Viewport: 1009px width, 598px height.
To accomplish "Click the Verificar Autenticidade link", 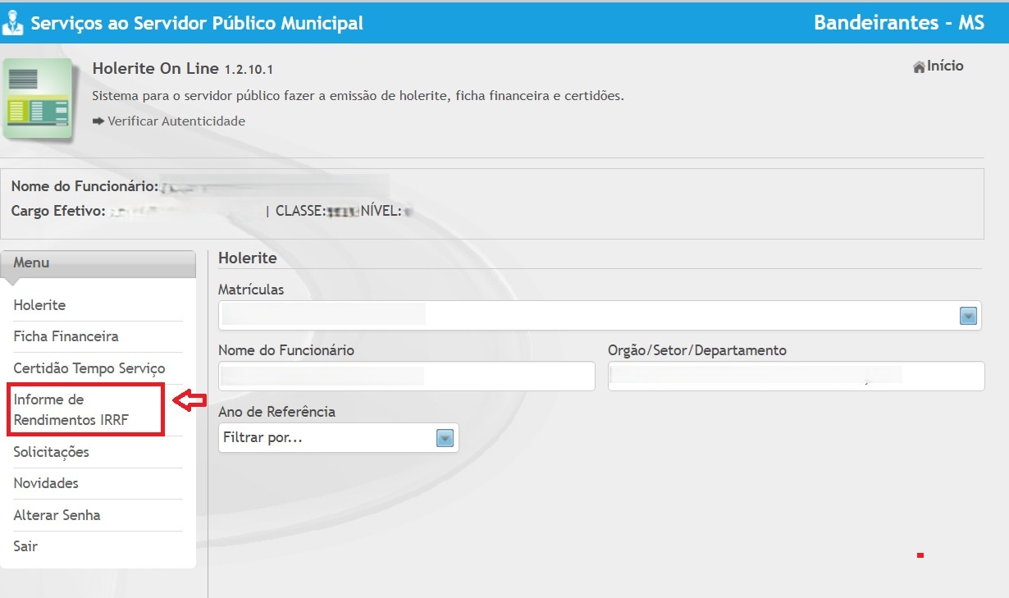I will tap(176, 121).
